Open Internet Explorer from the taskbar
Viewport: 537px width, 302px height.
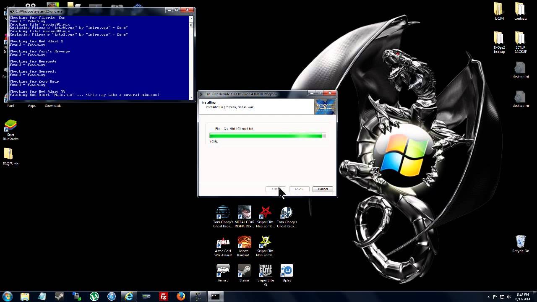click(129, 296)
